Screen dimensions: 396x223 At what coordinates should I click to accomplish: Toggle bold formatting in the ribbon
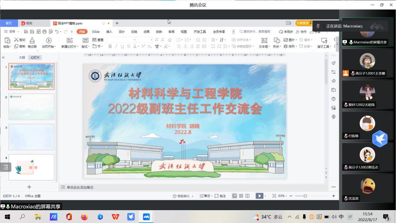(x=110, y=46)
